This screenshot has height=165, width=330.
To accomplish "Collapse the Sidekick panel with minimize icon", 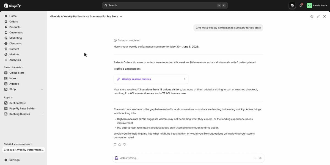I will 318,16.
